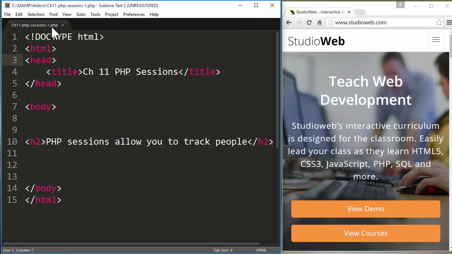Click the h2 PHP sessions heading text
The width and height of the screenshot is (452, 254).
tap(147, 141)
